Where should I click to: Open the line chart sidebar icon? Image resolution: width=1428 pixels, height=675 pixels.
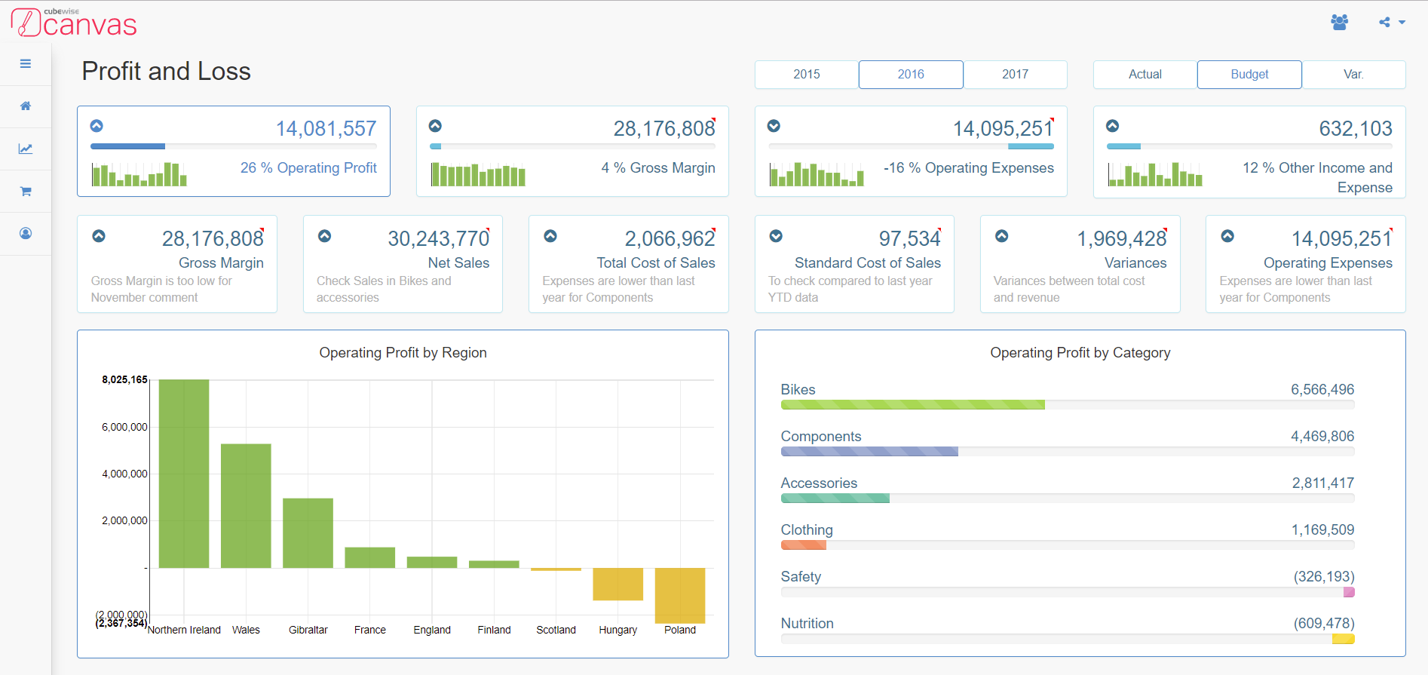point(26,149)
